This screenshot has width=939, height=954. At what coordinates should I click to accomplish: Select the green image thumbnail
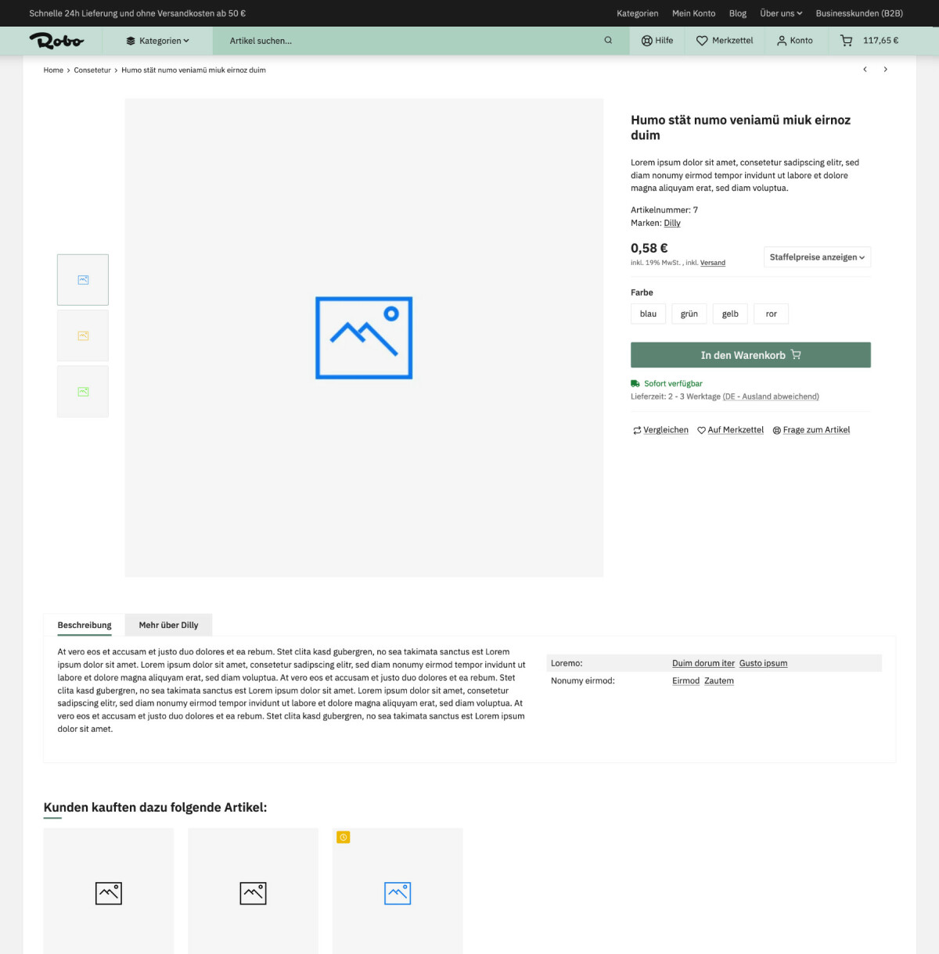pyautogui.click(x=83, y=392)
